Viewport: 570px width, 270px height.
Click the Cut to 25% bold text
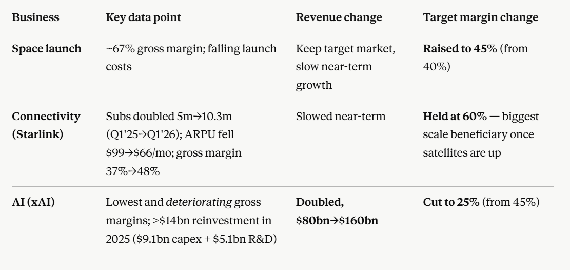pos(451,202)
